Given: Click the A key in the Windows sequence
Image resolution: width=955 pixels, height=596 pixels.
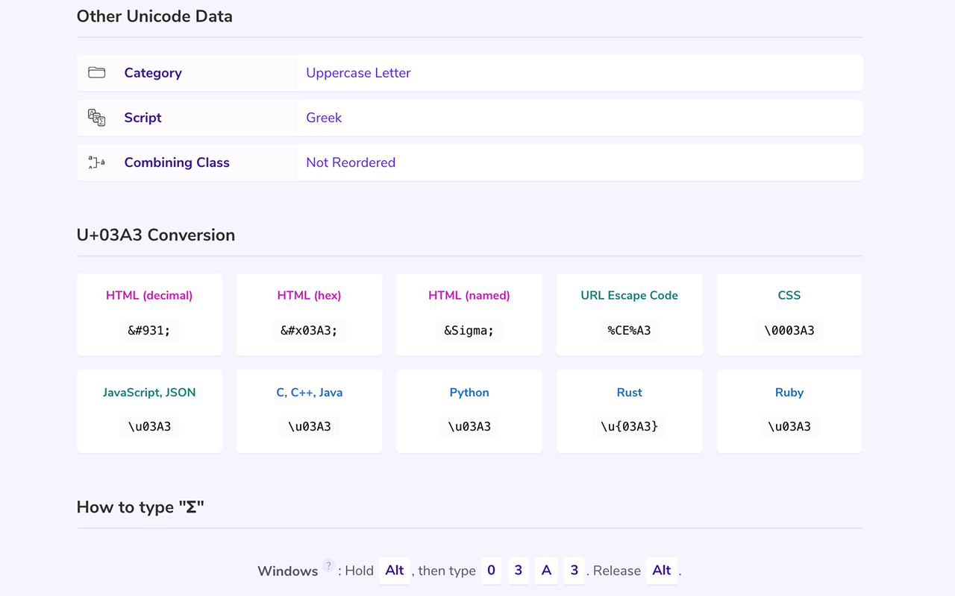Looking at the screenshot, I should click(x=546, y=571).
